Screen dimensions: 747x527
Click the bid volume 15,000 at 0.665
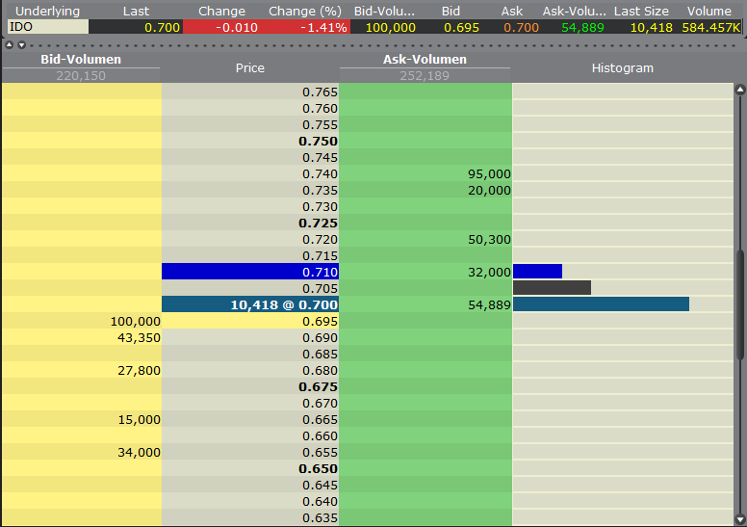click(140, 420)
